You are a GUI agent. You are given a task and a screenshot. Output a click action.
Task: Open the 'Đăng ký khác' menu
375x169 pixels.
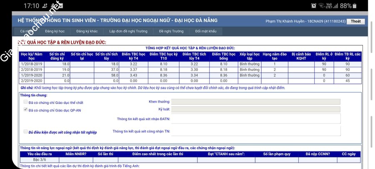87,31
